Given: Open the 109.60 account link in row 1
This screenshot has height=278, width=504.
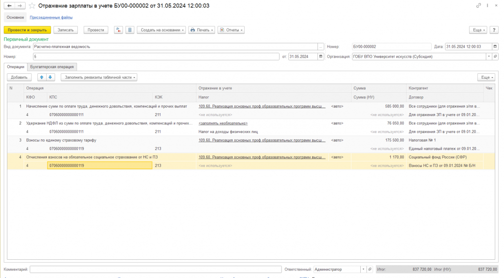Looking at the screenshot, I should click(x=262, y=106).
